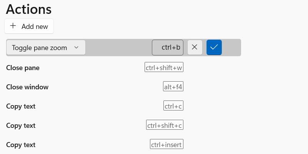Click the ctrl+insert key binding
This screenshot has width=308, height=154.
[166, 144]
